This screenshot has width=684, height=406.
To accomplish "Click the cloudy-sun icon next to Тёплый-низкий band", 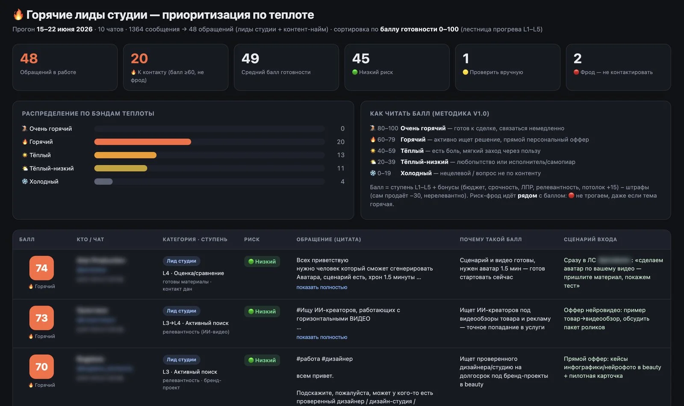I will 25,168.
